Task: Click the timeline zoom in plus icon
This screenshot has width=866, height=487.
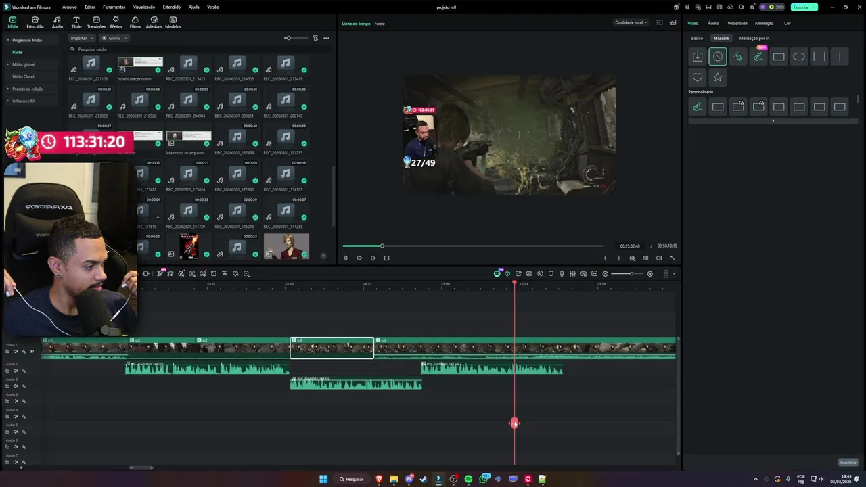Action: (x=650, y=273)
